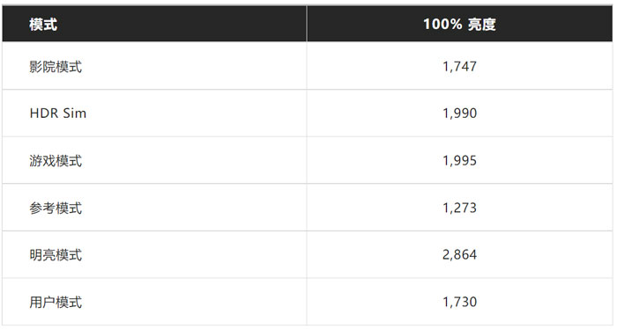Click the 1,990 brightness value
Screen dimensions: 617x329
tap(459, 113)
